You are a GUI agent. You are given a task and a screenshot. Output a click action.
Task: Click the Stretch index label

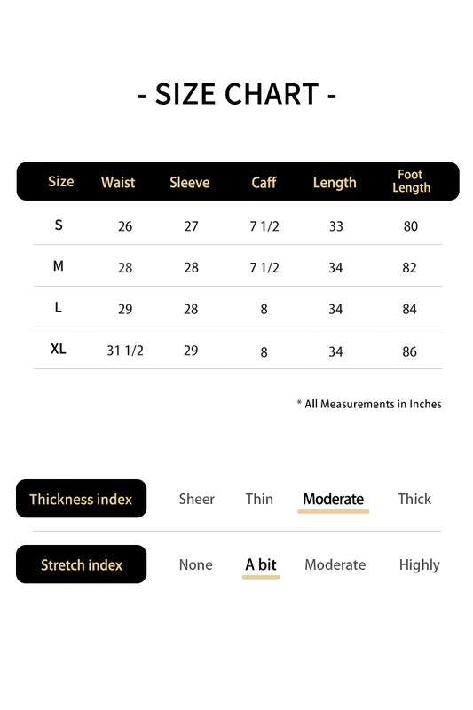[81, 564]
